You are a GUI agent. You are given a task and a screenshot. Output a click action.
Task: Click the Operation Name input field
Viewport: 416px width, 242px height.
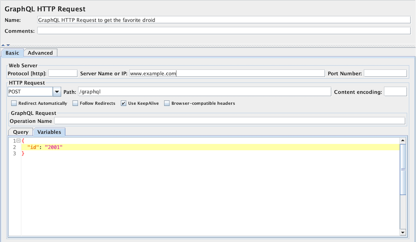click(x=229, y=121)
